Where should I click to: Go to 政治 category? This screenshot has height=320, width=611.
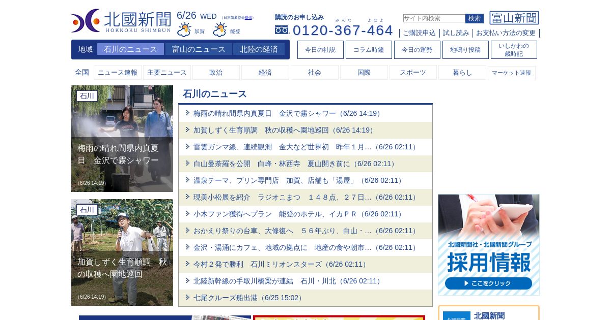(x=216, y=73)
